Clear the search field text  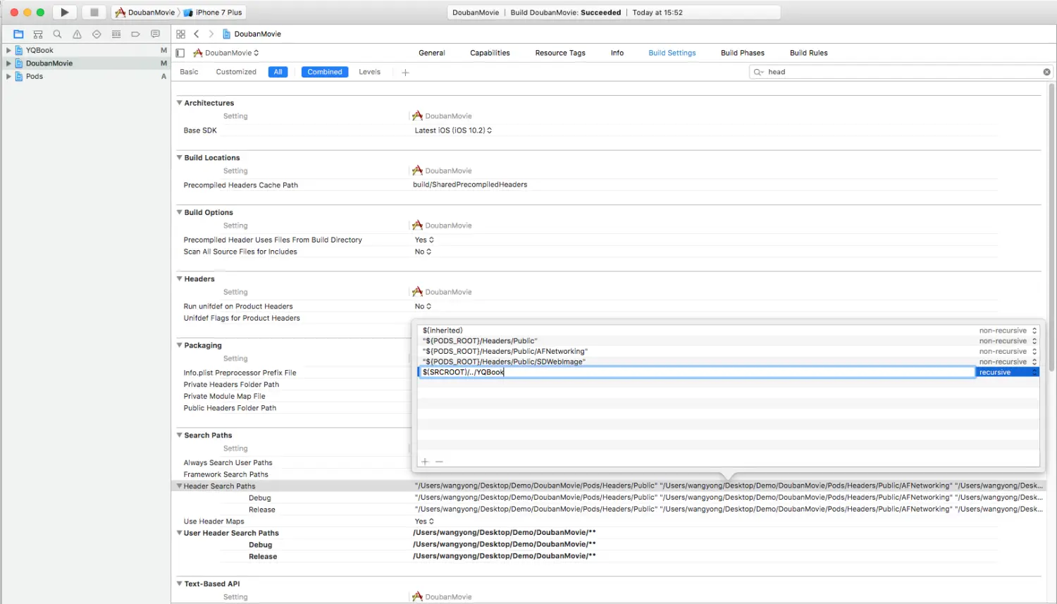click(x=1046, y=72)
